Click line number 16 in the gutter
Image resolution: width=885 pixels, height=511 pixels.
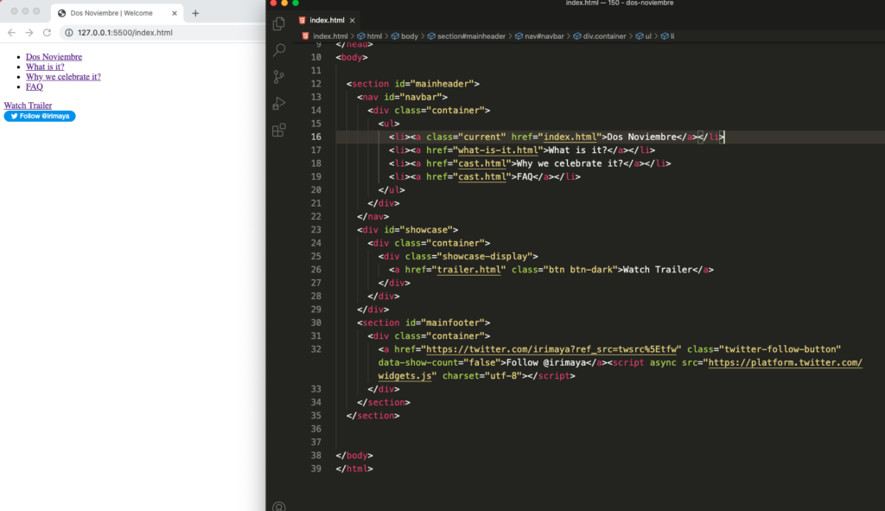[315, 137]
